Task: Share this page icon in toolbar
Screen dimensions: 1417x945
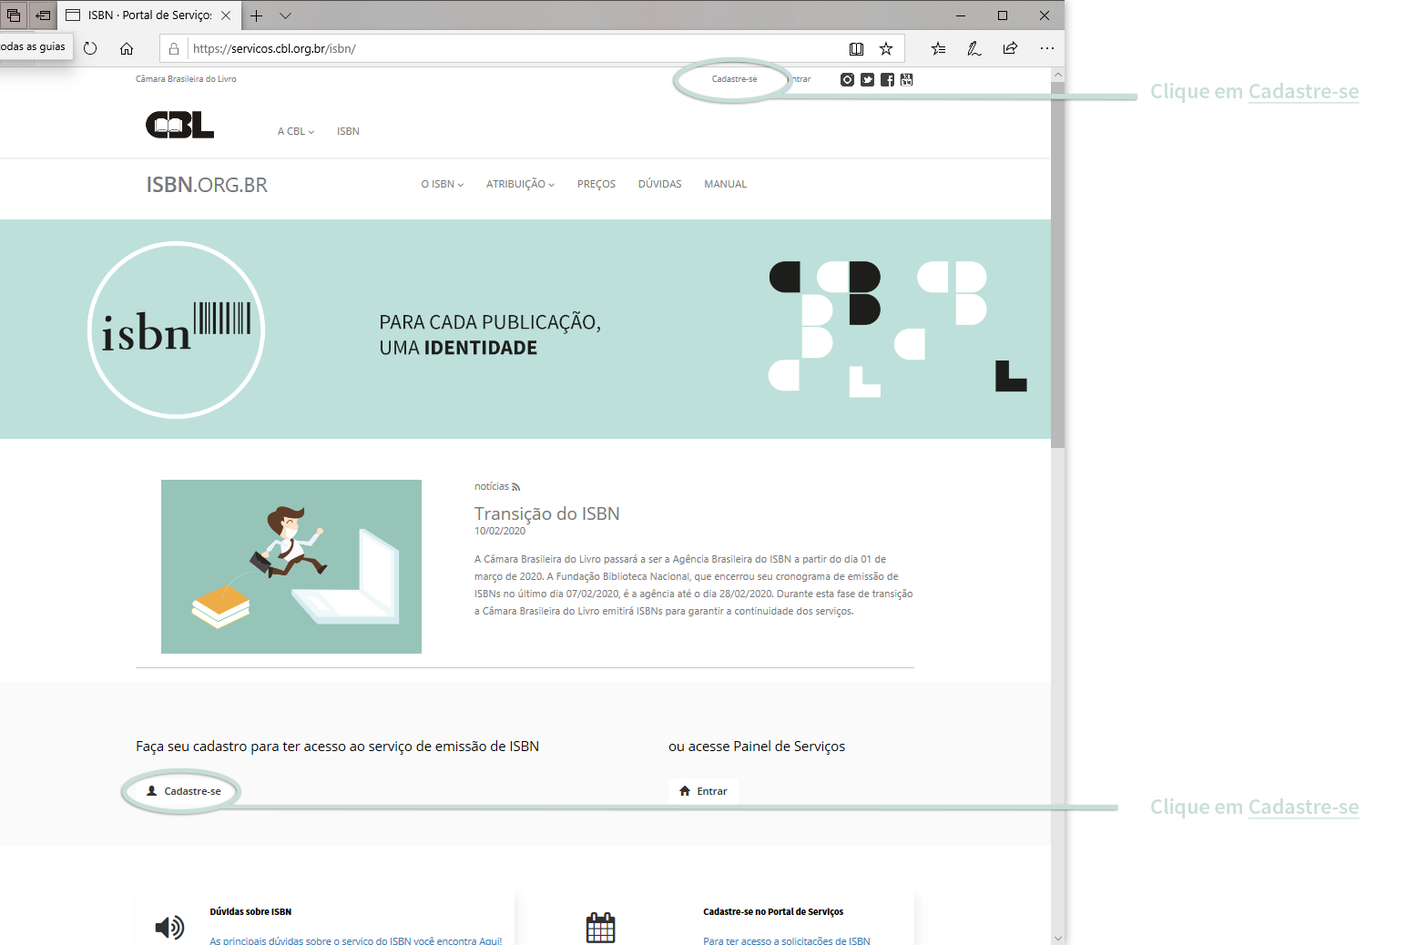Action: [x=1010, y=48]
